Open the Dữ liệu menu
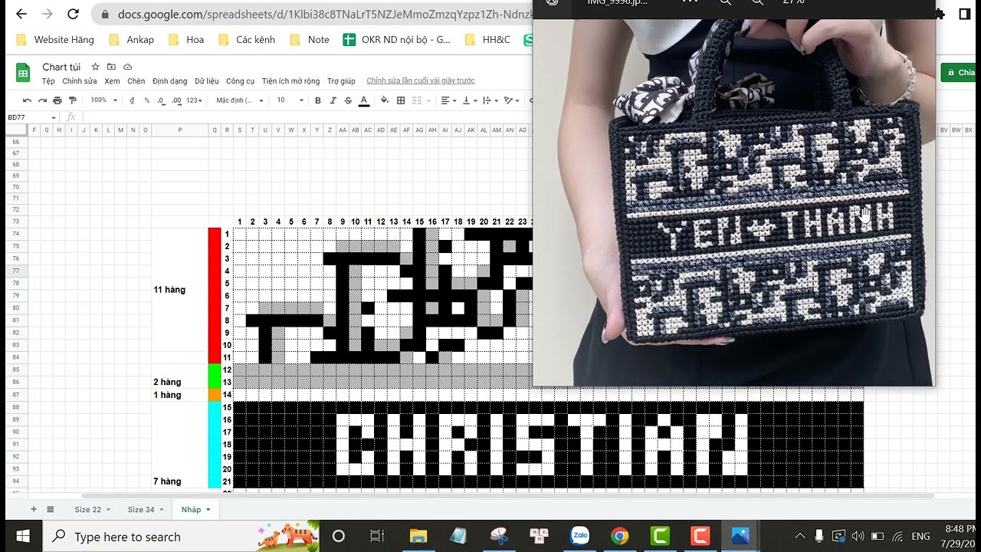This screenshot has height=552, width=981. 207,81
